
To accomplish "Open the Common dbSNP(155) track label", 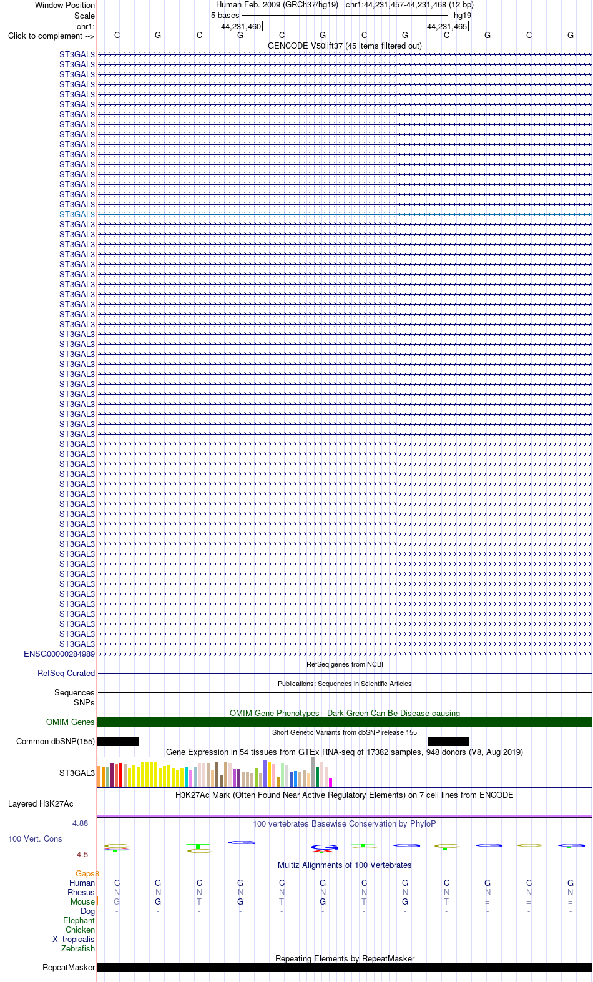I will point(56,741).
